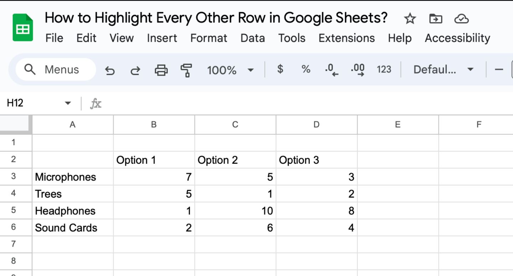
Task: Click the undo icon
Action: click(x=110, y=70)
